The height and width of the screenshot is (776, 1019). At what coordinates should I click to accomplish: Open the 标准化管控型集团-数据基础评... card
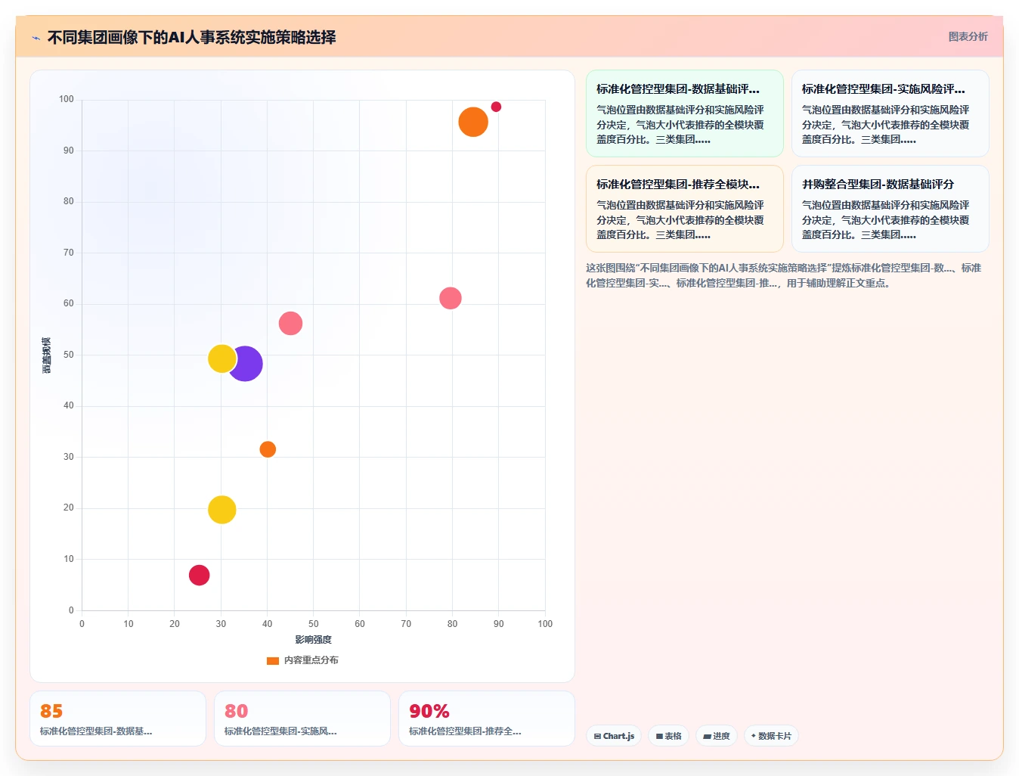click(x=684, y=113)
